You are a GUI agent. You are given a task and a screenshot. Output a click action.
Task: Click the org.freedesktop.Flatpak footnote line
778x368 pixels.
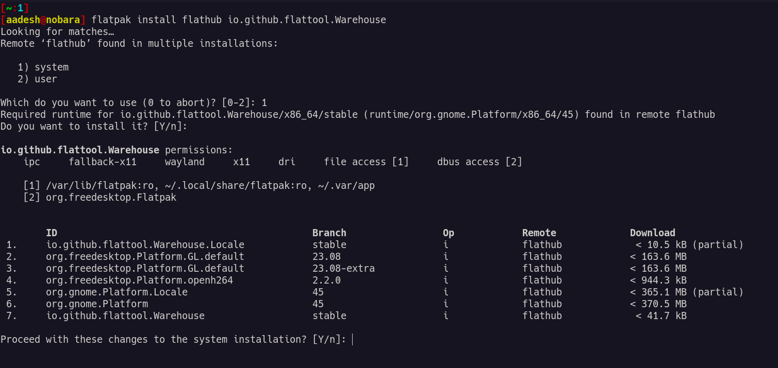click(x=111, y=197)
